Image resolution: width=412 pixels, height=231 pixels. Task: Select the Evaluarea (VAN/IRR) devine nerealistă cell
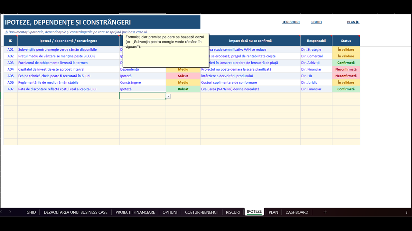(x=250, y=89)
